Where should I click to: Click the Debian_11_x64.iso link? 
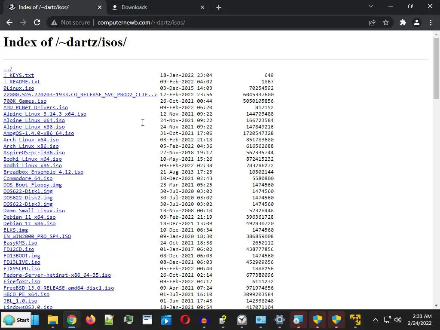[x=30, y=217]
